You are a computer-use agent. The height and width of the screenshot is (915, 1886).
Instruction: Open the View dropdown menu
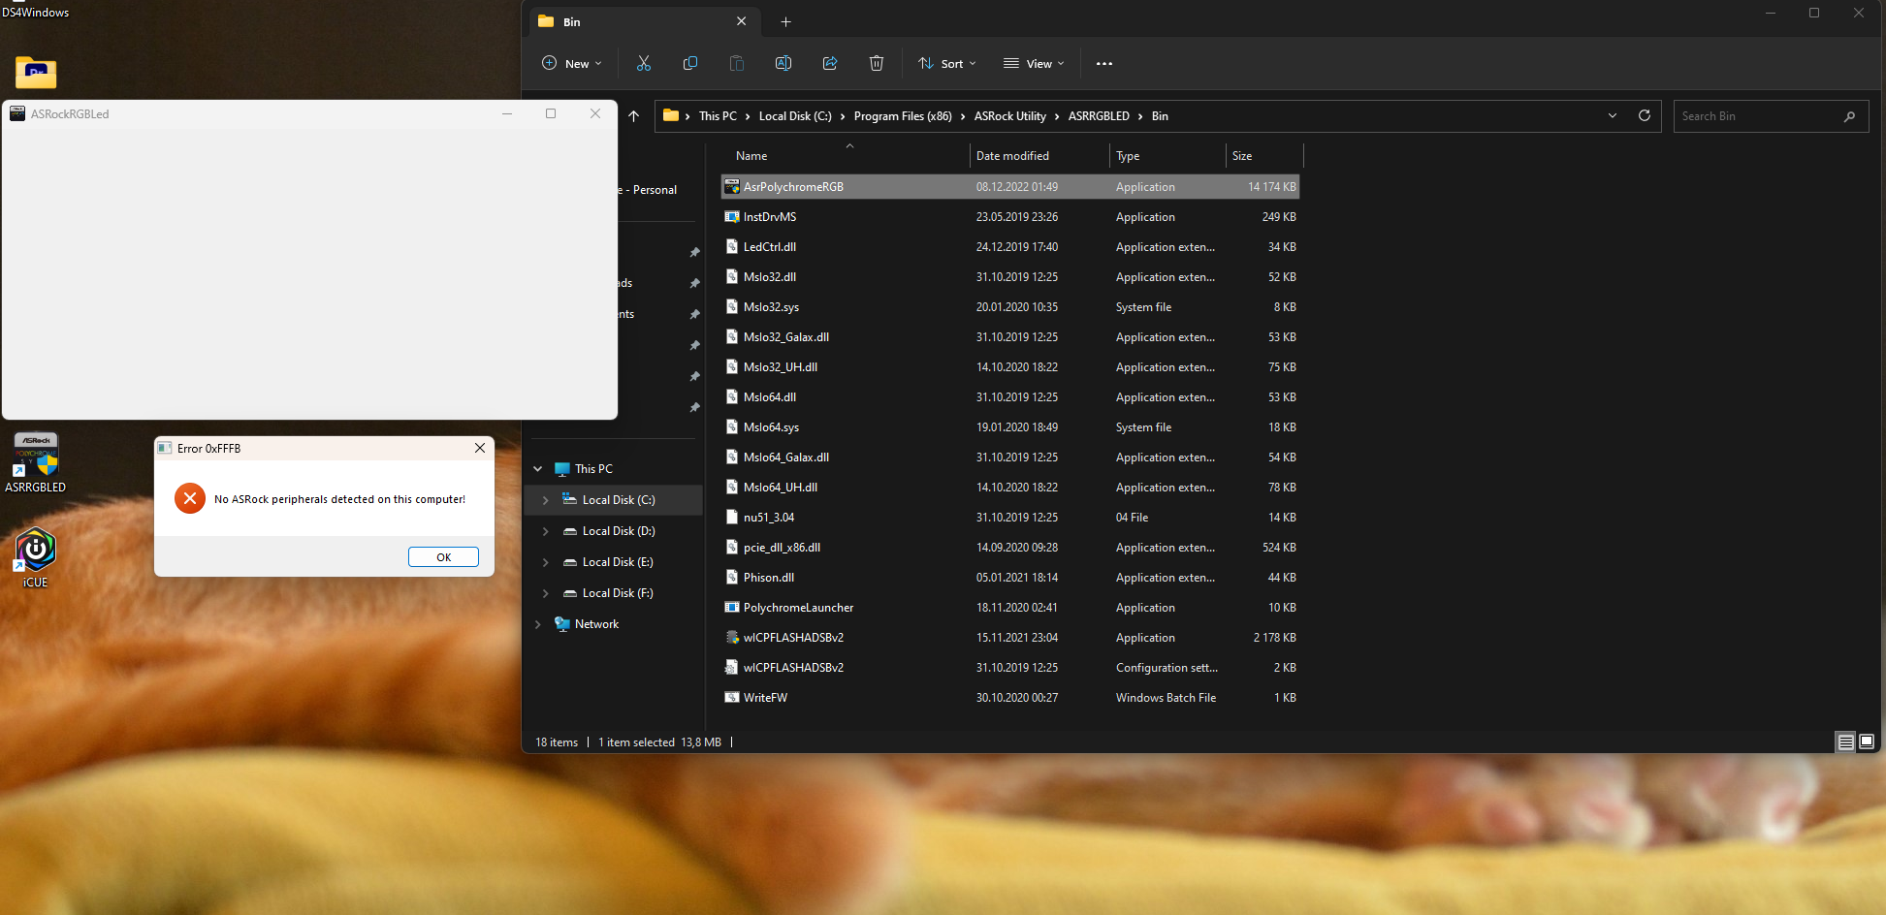point(1034,63)
